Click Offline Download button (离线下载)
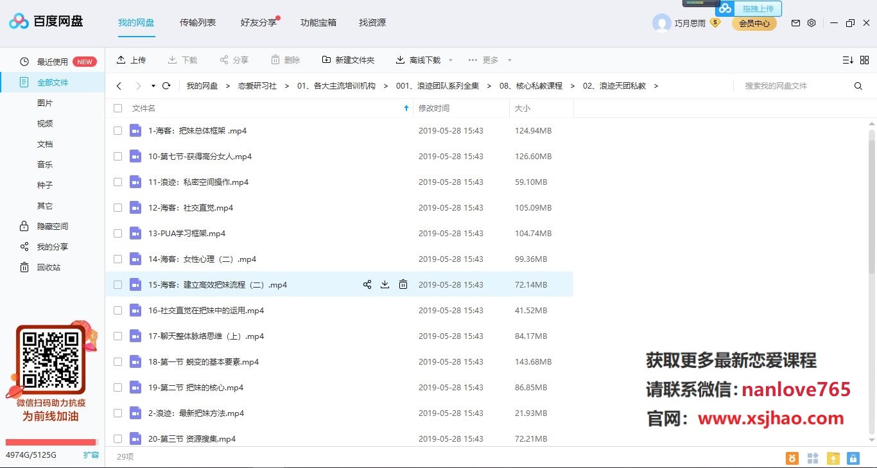This screenshot has height=468, width=877. pos(418,60)
